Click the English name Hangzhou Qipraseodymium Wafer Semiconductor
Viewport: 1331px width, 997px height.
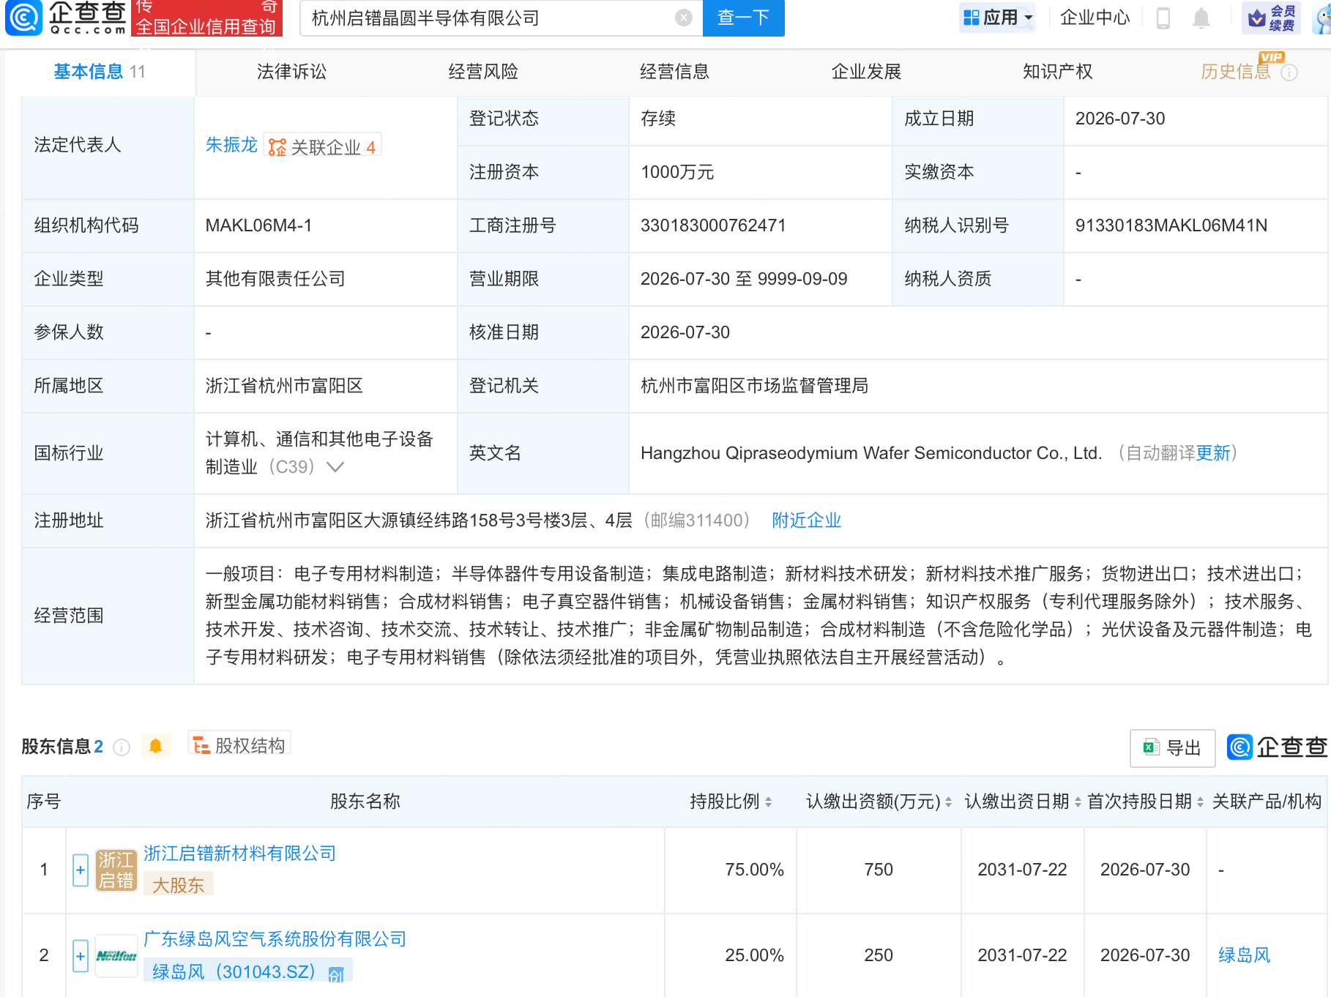coord(871,453)
